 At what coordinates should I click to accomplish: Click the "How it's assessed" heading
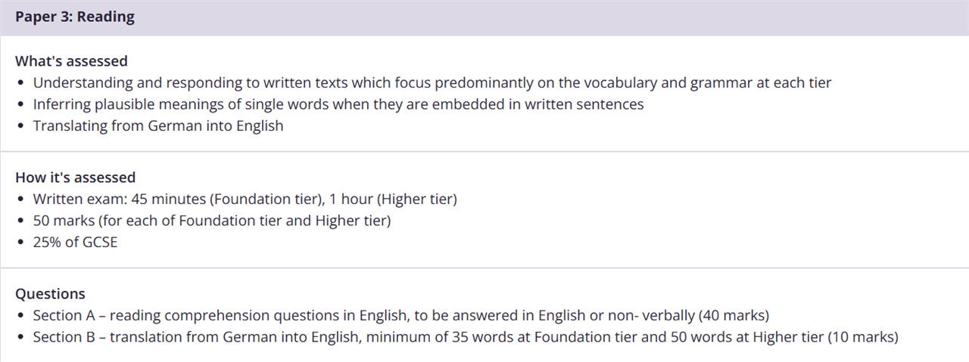[75, 178]
